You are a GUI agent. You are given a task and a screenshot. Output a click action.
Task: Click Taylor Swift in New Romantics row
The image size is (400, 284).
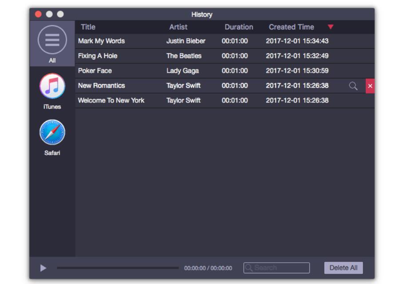pyautogui.click(x=183, y=86)
